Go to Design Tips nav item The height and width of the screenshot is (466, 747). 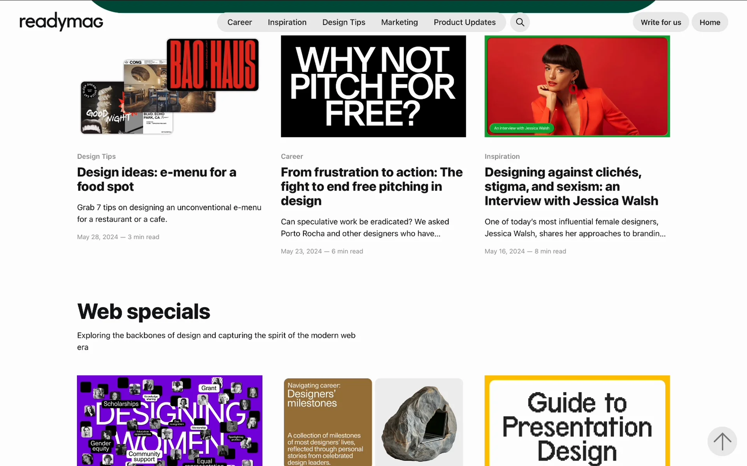click(344, 22)
